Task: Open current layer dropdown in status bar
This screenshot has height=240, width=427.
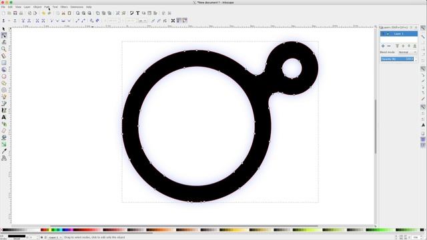Action: tap(55, 237)
